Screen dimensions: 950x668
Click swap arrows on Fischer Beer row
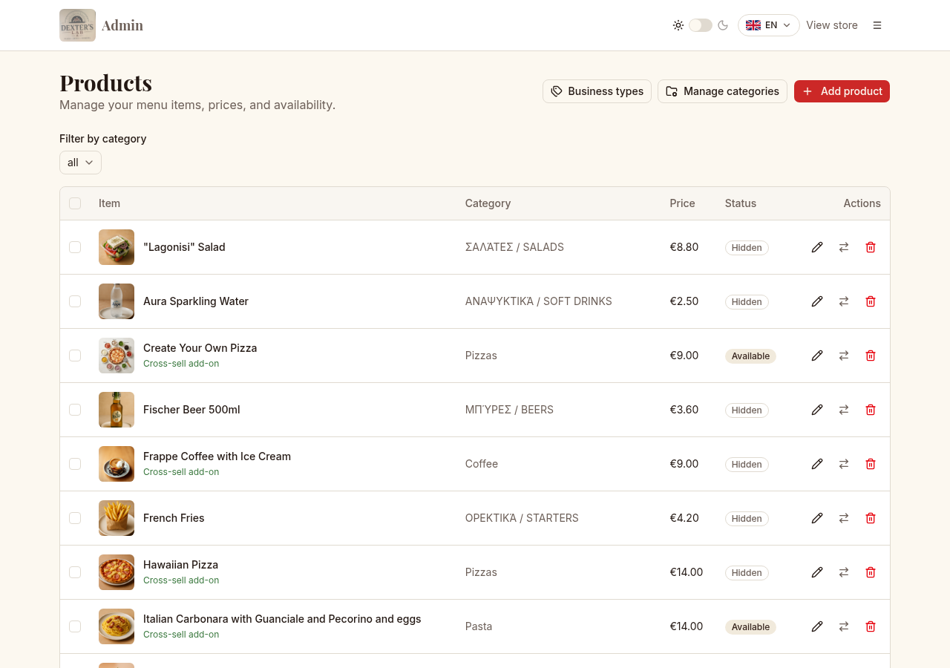[844, 410]
